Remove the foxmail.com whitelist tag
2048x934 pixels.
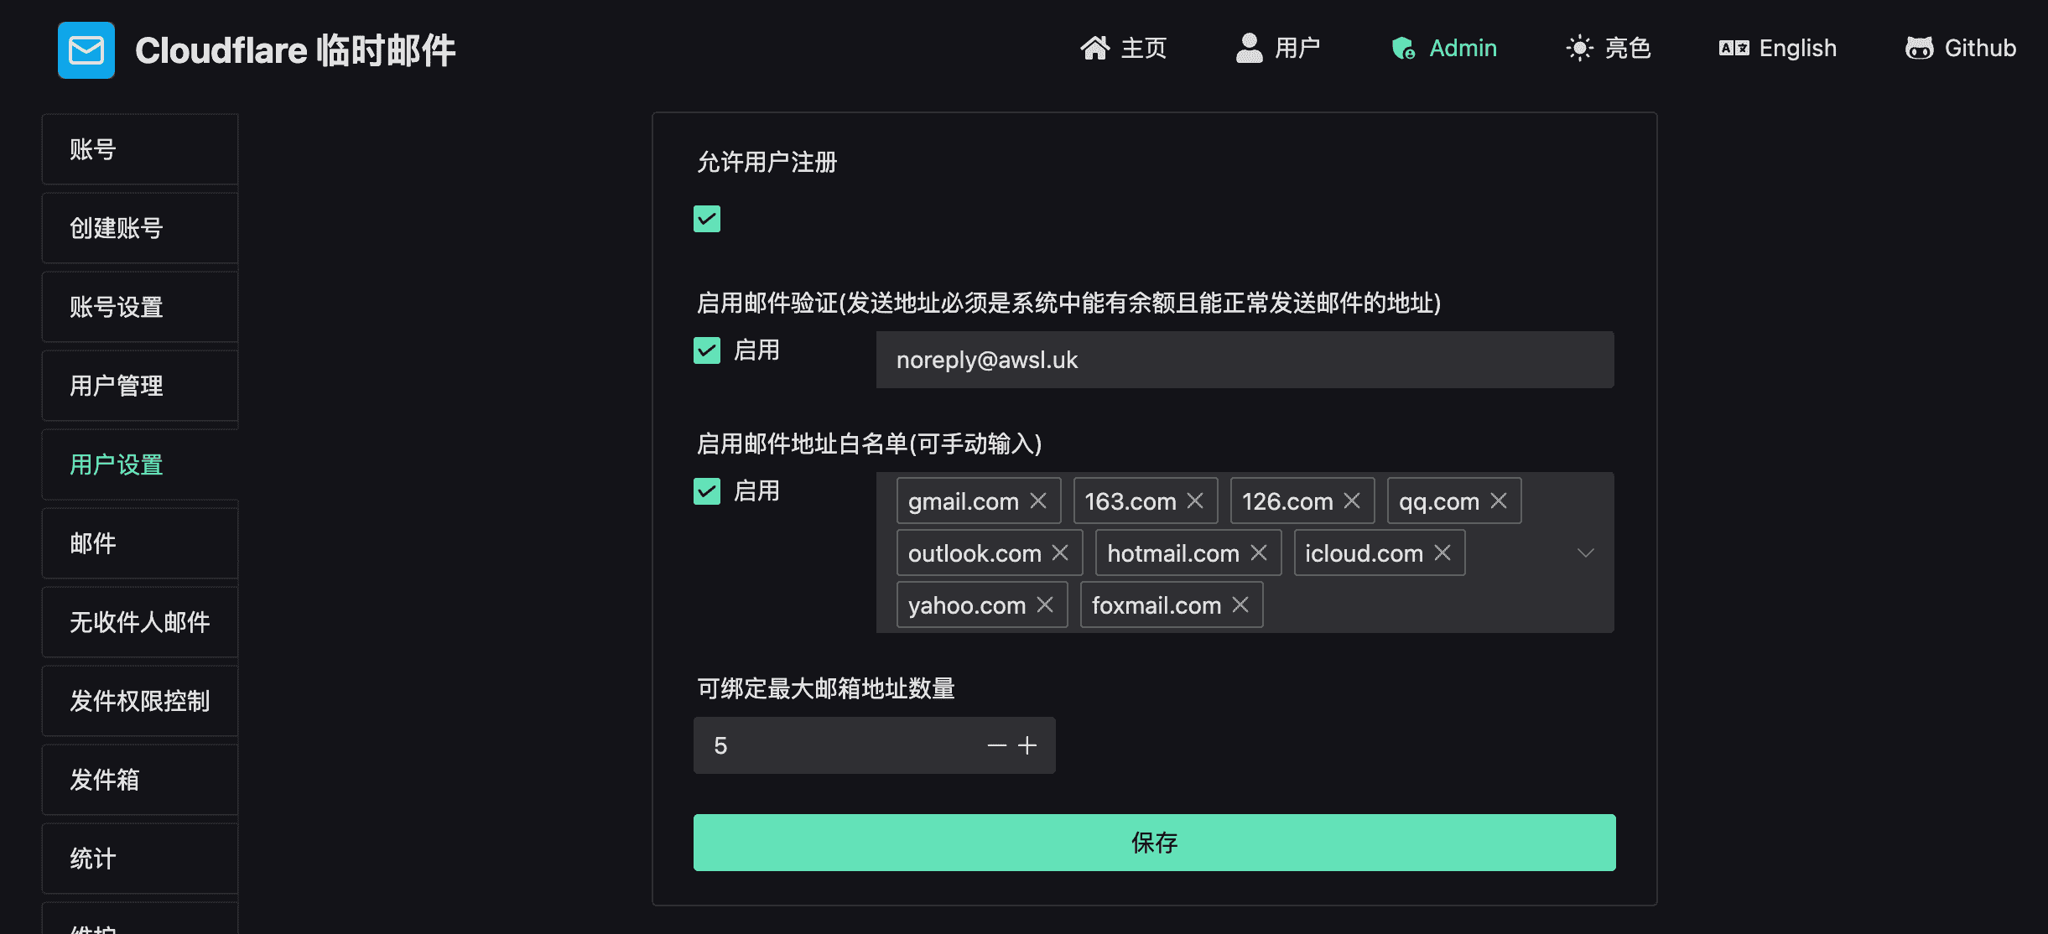click(x=1240, y=605)
